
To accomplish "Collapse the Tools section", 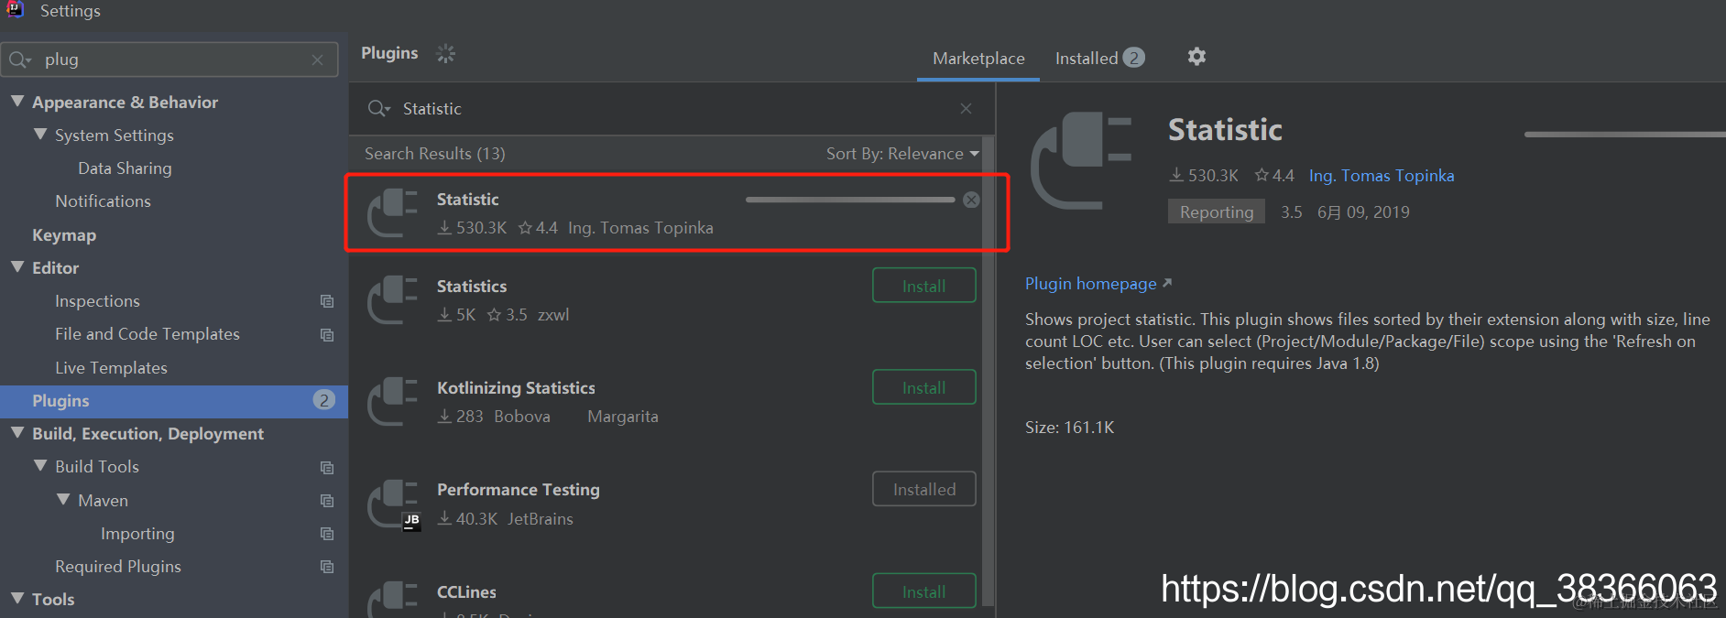I will tap(17, 599).
